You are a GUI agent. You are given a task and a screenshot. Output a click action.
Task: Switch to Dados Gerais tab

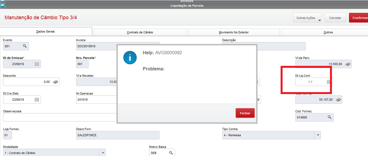click(x=45, y=31)
